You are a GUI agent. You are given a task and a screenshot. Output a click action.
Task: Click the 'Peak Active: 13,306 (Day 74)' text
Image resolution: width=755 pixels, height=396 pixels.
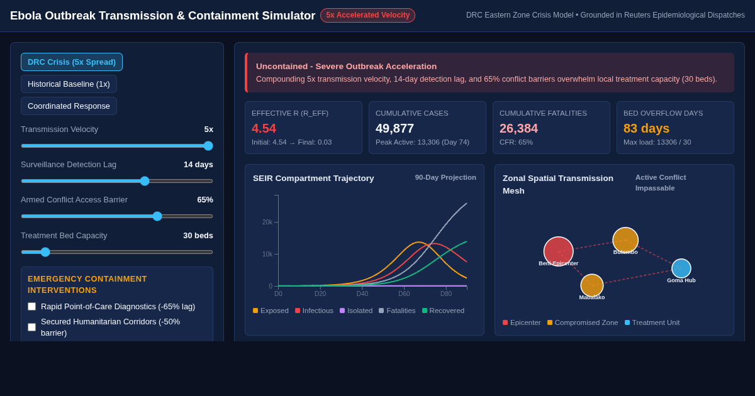(422, 142)
